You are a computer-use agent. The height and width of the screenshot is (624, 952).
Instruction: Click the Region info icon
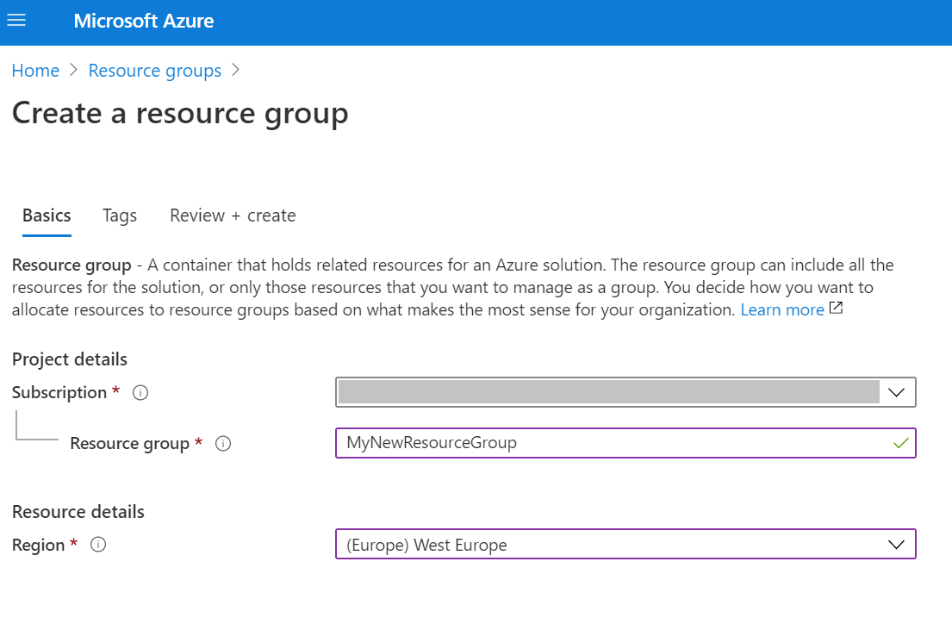point(98,545)
